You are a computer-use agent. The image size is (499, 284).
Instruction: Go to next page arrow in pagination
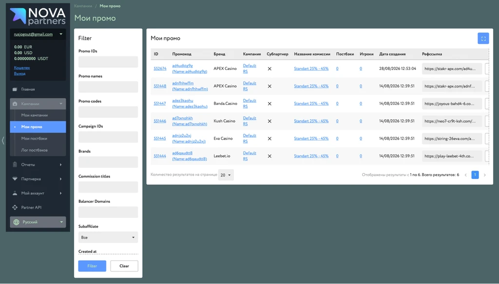[485, 175]
